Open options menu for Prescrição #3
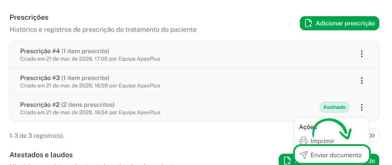The image size is (392, 165). pyautogui.click(x=362, y=81)
